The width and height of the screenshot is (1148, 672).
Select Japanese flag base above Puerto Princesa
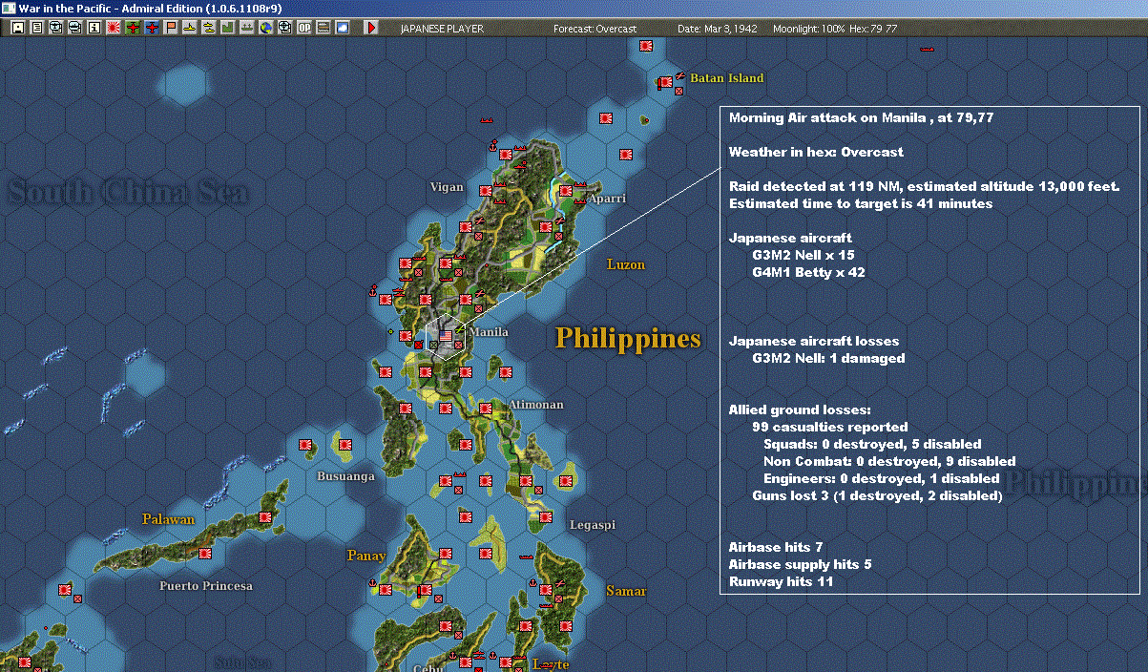tap(204, 554)
